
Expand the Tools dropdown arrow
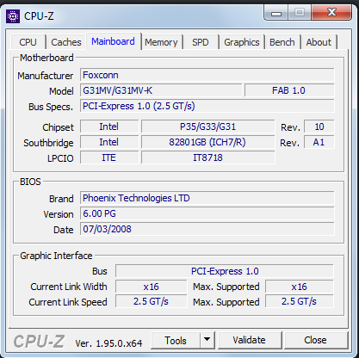[207, 341]
